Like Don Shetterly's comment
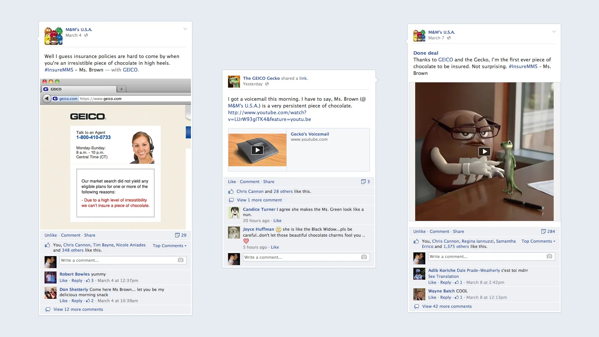Screen dimensions: 599x337 [x=64, y=301]
